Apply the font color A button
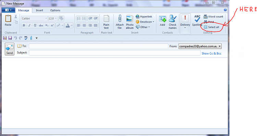Image resolution: width=257 pixels, height=136 pixels. tap(68, 25)
